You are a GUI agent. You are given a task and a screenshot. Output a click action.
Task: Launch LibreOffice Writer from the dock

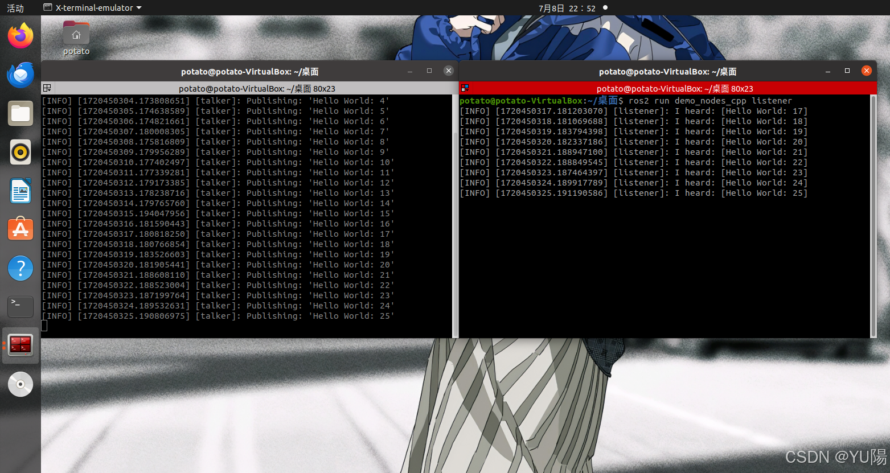(20, 191)
